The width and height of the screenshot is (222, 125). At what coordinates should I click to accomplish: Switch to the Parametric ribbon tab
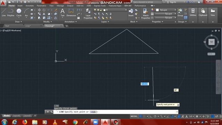[x=41, y=6]
